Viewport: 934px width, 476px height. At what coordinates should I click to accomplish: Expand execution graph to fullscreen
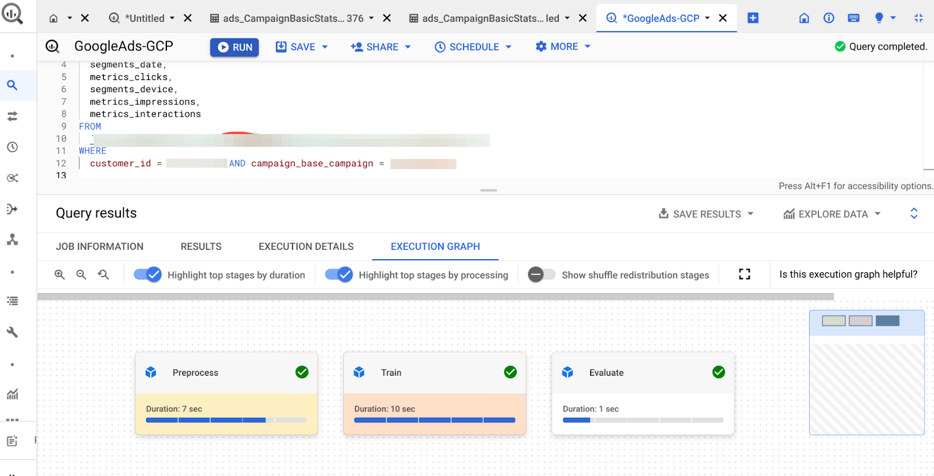[744, 274]
